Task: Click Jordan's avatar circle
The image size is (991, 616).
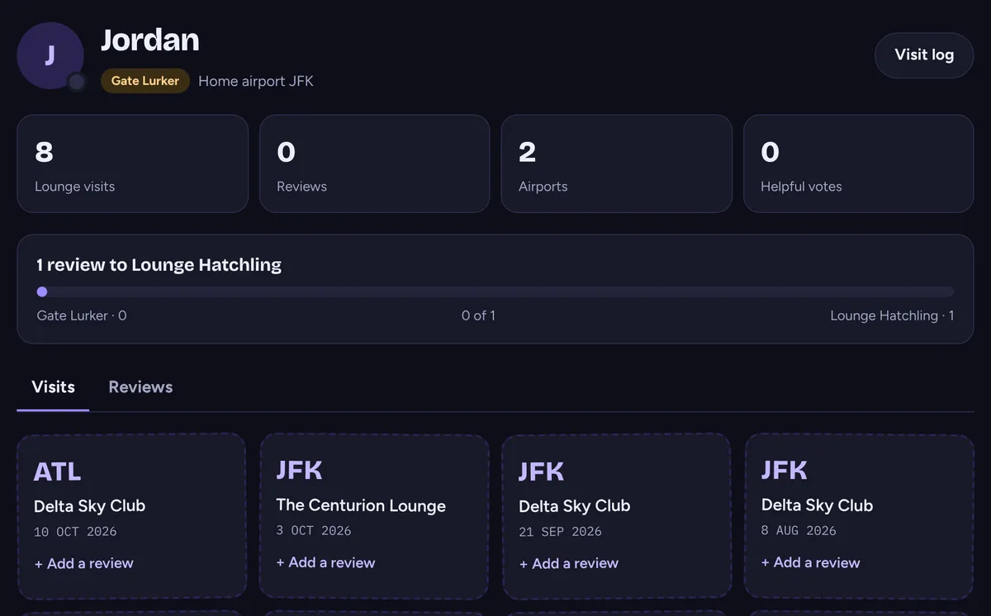Action: tap(50, 55)
